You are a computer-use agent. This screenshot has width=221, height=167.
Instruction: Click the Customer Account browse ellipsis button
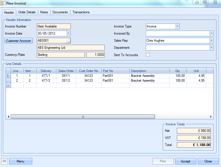tap(68, 41)
